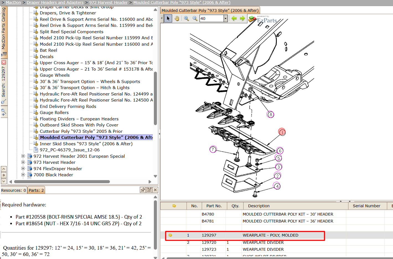The width and height of the screenshot is (393, 259).
Task: Open Cutterbar Poly "973 Style" 2005 & Prior
Action: pos(81,131)
